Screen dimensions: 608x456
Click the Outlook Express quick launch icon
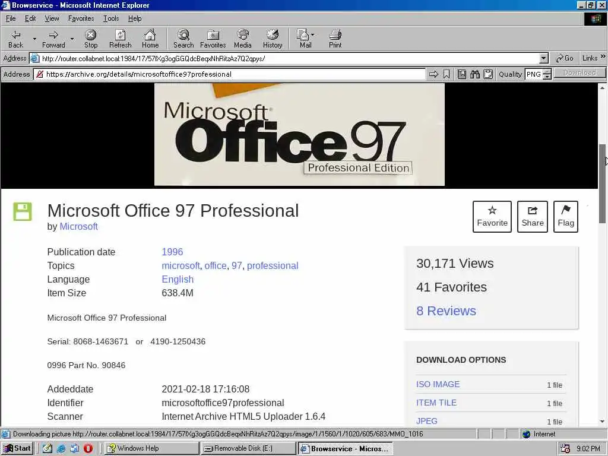(x=74, y=449)
